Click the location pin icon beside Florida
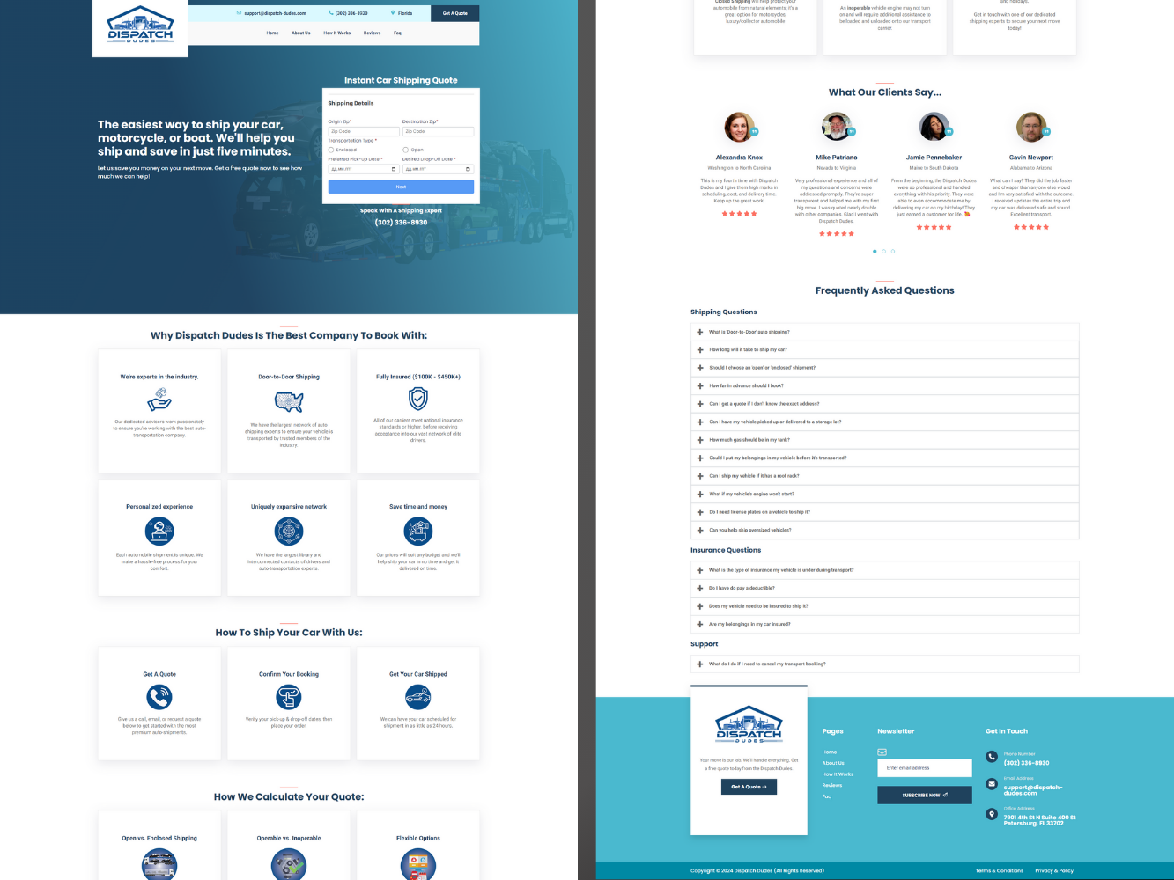Screen dimensions: 1174x880 click(393, 13)
